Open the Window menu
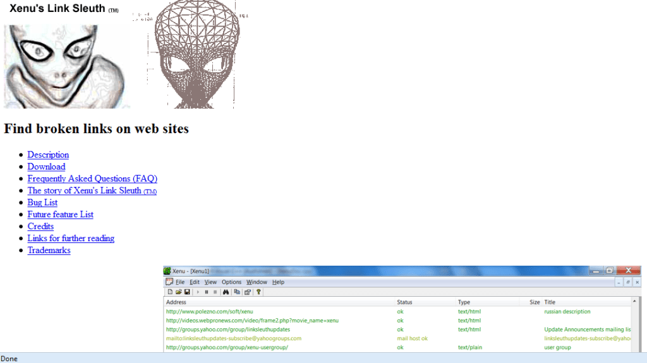Image resolution: width=647 pixels, height=363 pixels. click(x=257, y=282)
